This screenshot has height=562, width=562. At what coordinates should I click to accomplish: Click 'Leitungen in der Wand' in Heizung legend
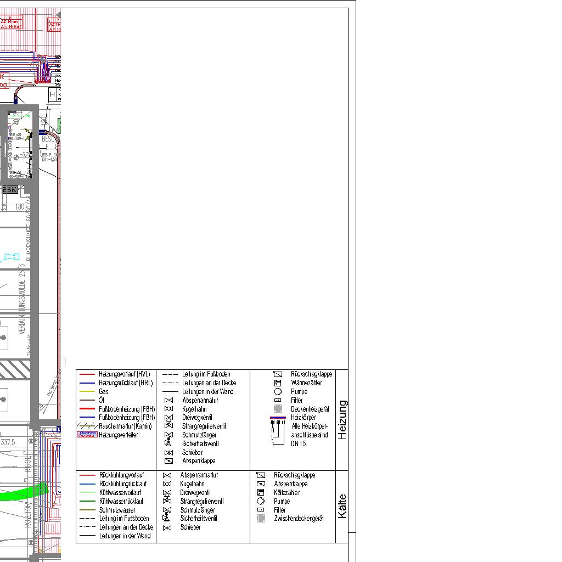pos(208,392)
